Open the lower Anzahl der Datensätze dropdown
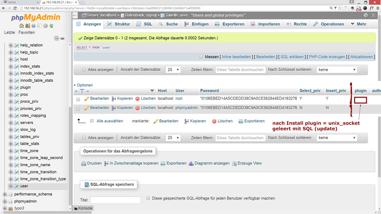Screen dimensions: 381x214 click(173, 137)
